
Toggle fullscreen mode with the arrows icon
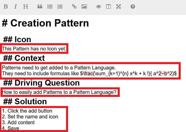click(118, 7)
